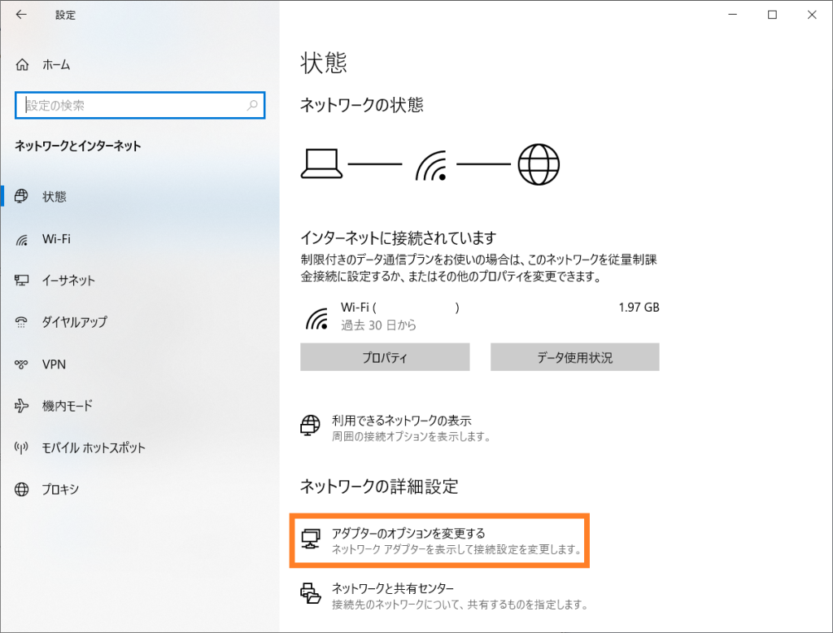Click the 機内モード airplane icon
Viewport: 833px width, 633px height.
point(21,405)
